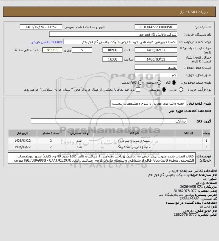Select item name سنبه و ماتریس استمپینگ
Image resolution: width=219 pixels, height=241 pixels.
pos(134,147)
